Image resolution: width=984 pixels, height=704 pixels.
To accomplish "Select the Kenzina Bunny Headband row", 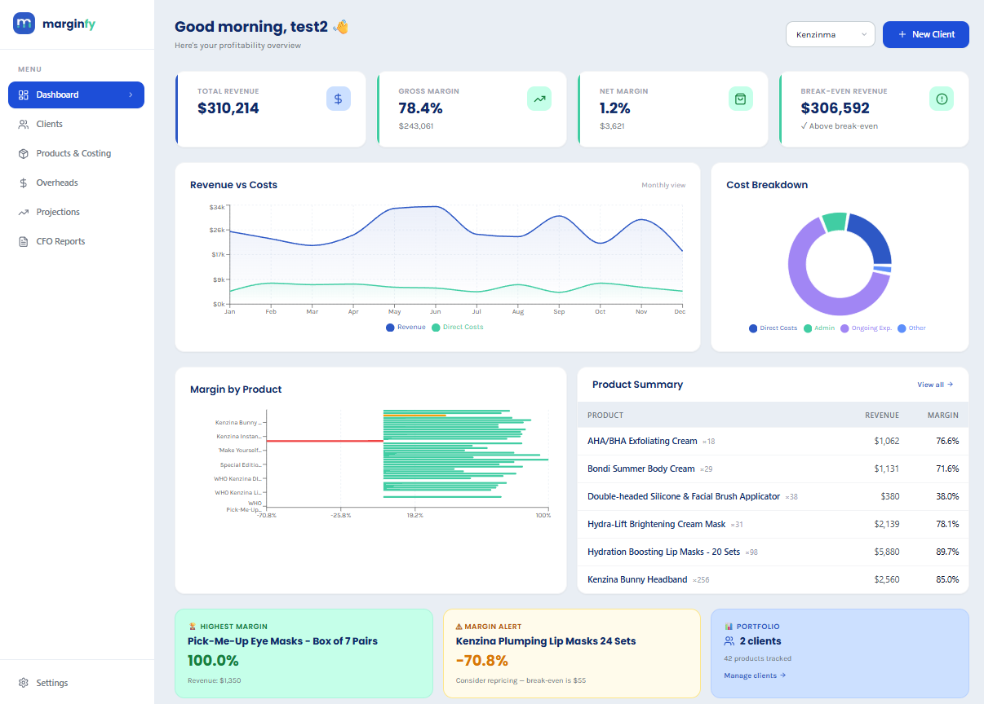I will pyautogui.click(x=773, y=579).
